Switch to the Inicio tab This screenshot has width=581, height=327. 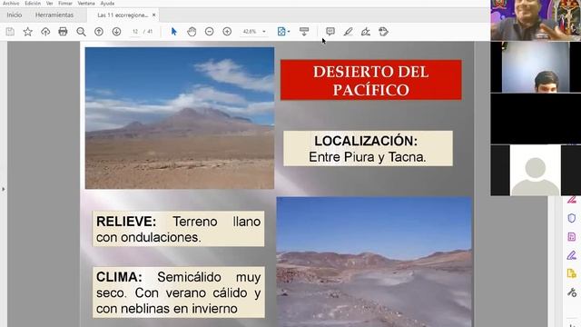tap(15, 15)
